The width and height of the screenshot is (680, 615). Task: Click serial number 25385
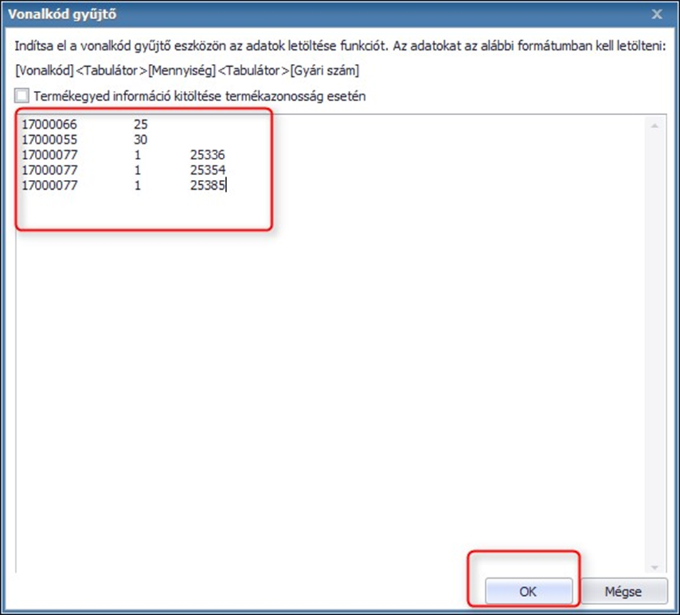[207, 186]
